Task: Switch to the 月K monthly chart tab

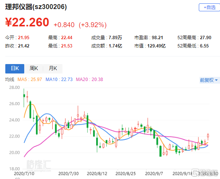Action: pyautogui.click(x=53, y=69)
